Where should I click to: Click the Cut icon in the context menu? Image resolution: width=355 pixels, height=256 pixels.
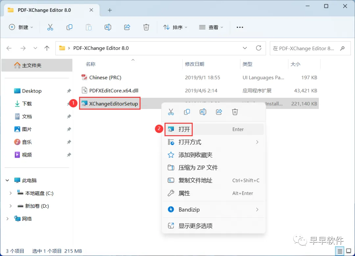tap(171, 112)
